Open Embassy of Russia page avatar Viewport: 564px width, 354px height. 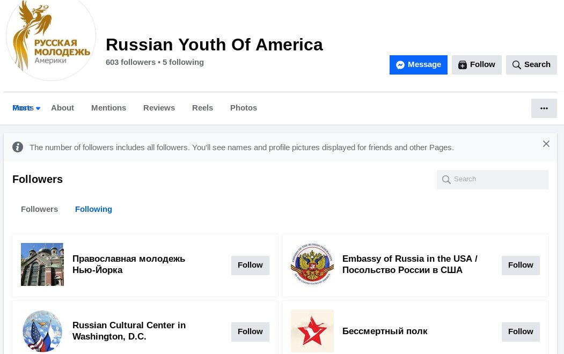point(312,264)
